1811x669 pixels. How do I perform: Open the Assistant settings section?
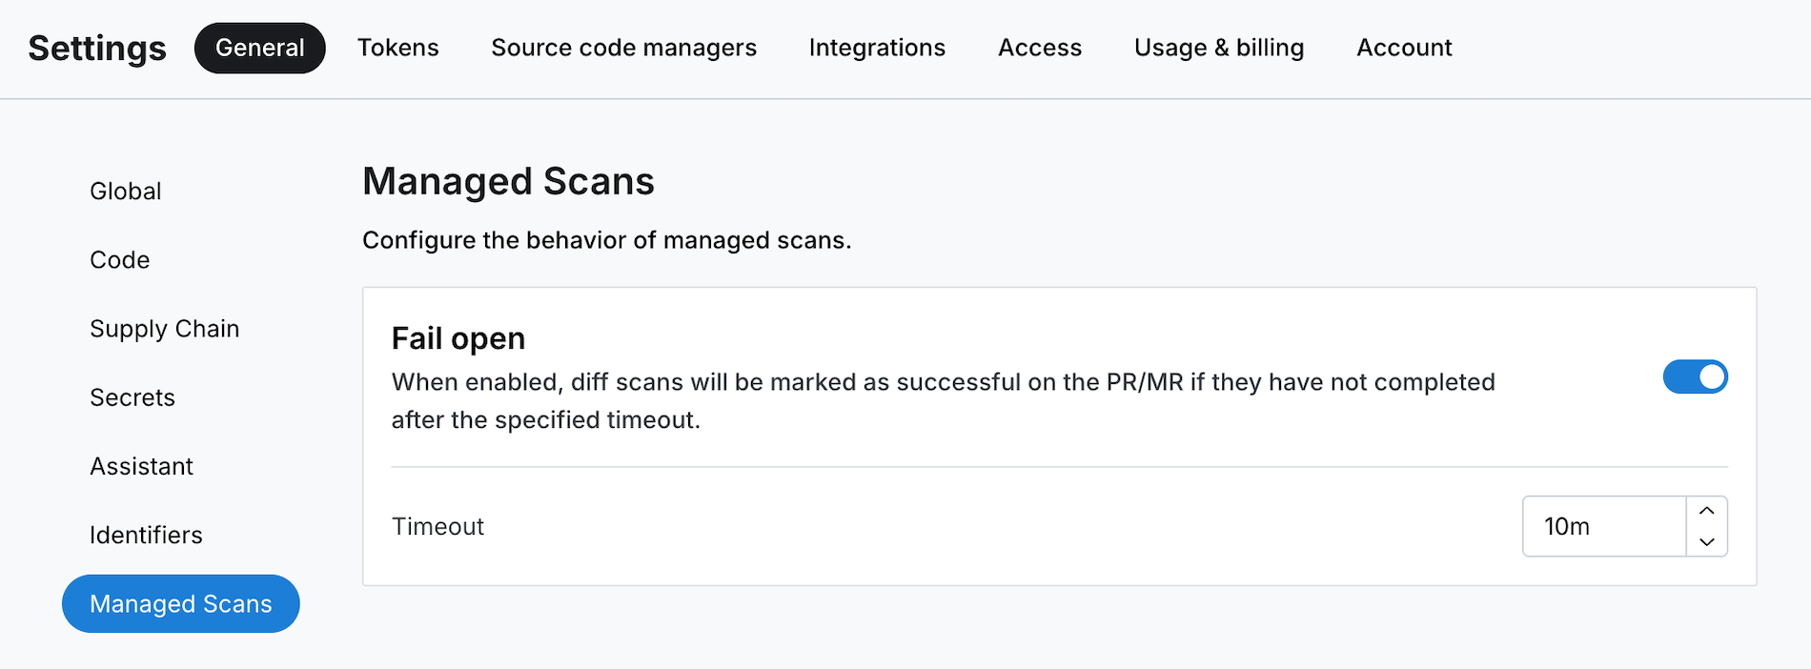pos(141,466)
